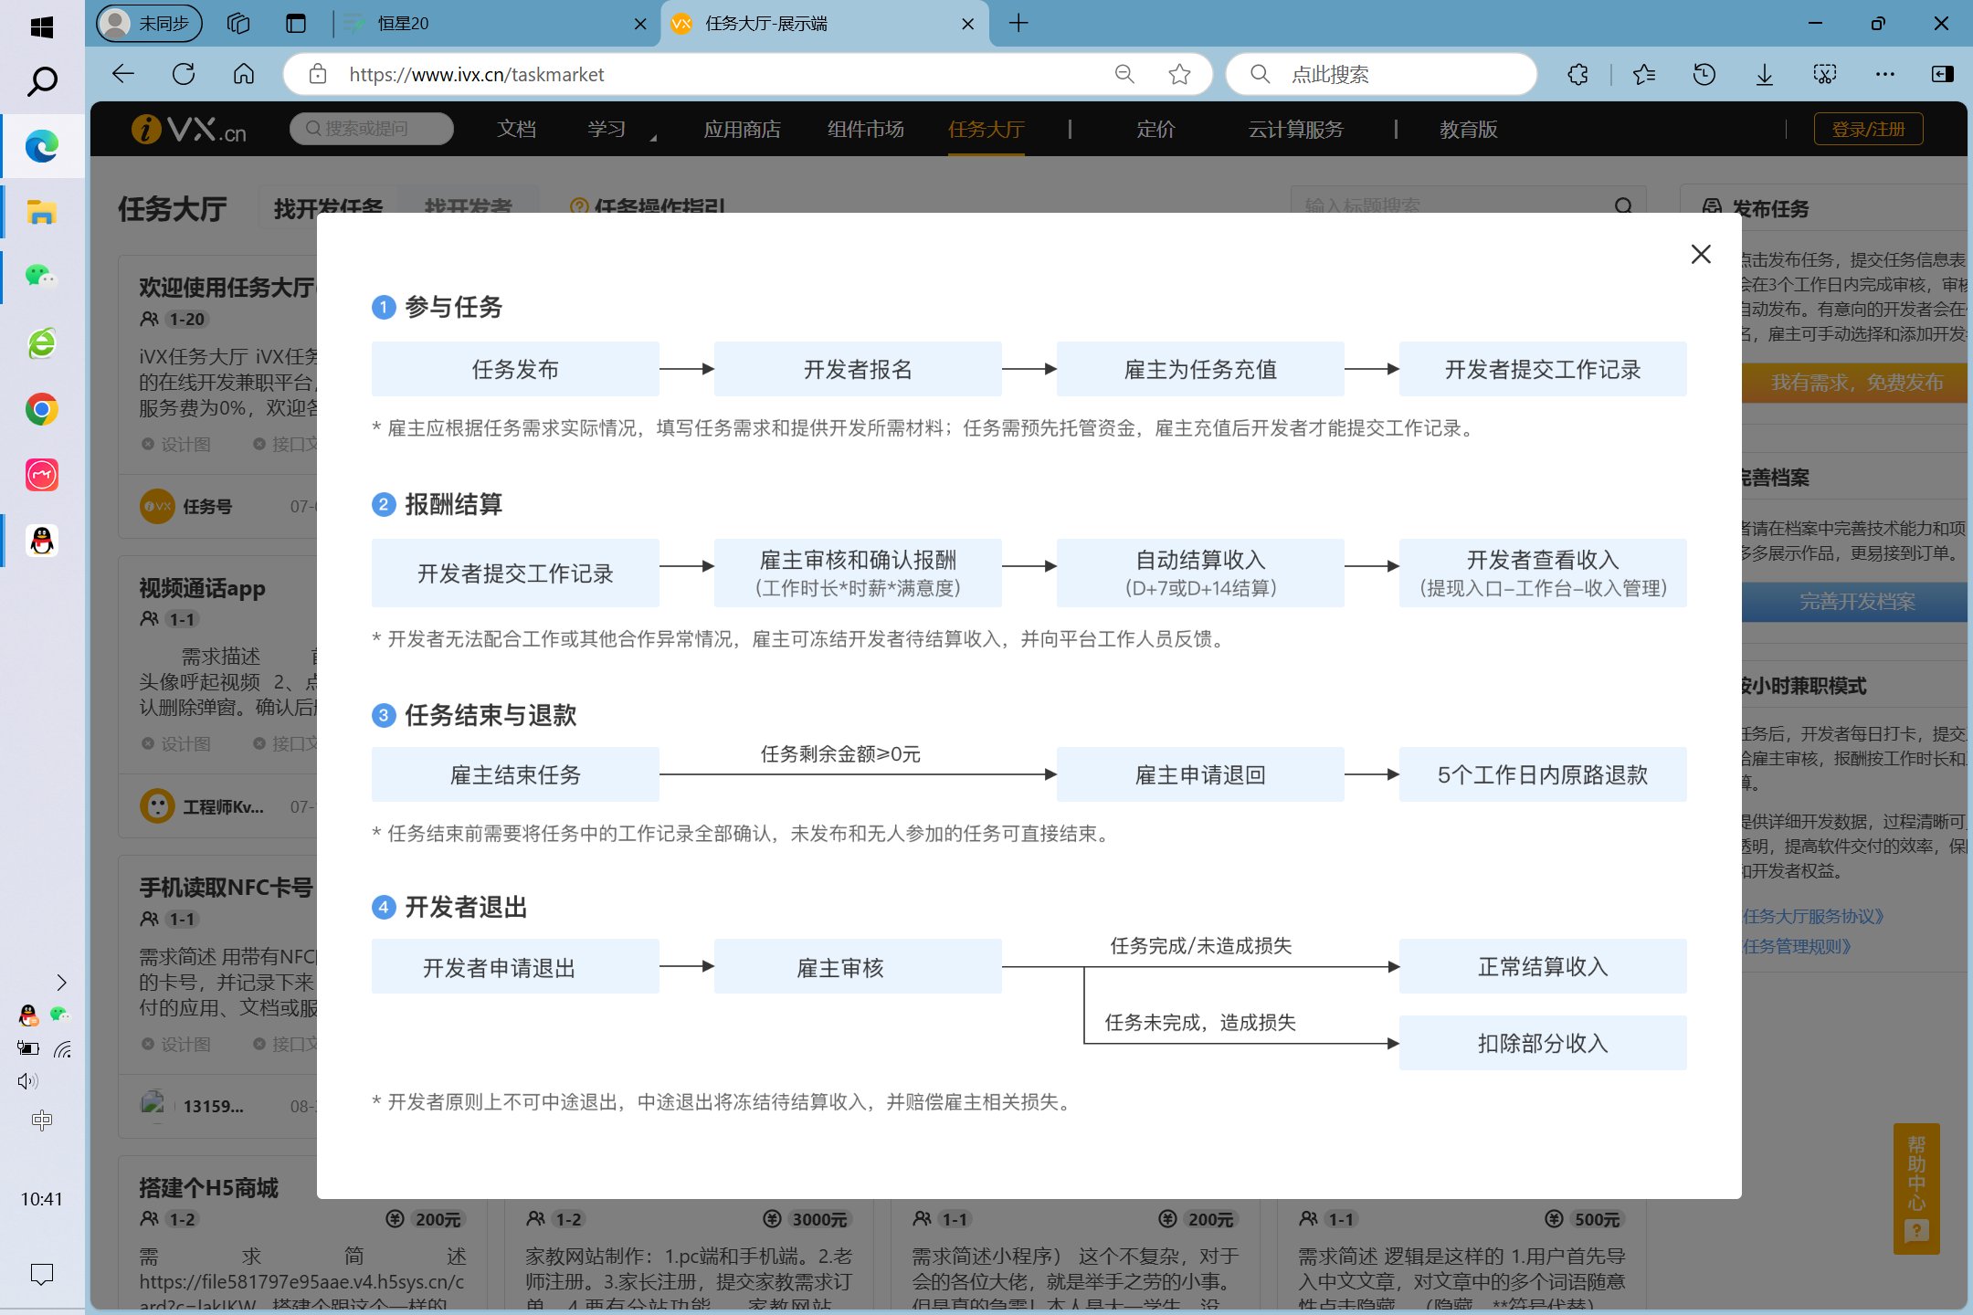
Task: Open 文档 in site navigation
Action: coord(516,129)
